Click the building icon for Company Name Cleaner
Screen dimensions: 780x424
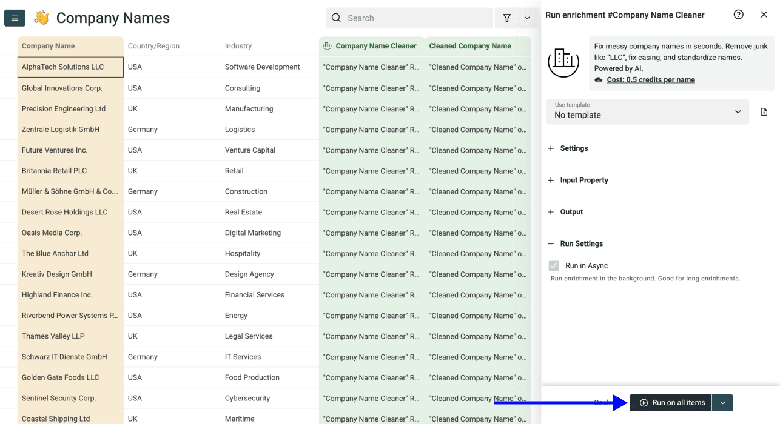coord(563,61)
